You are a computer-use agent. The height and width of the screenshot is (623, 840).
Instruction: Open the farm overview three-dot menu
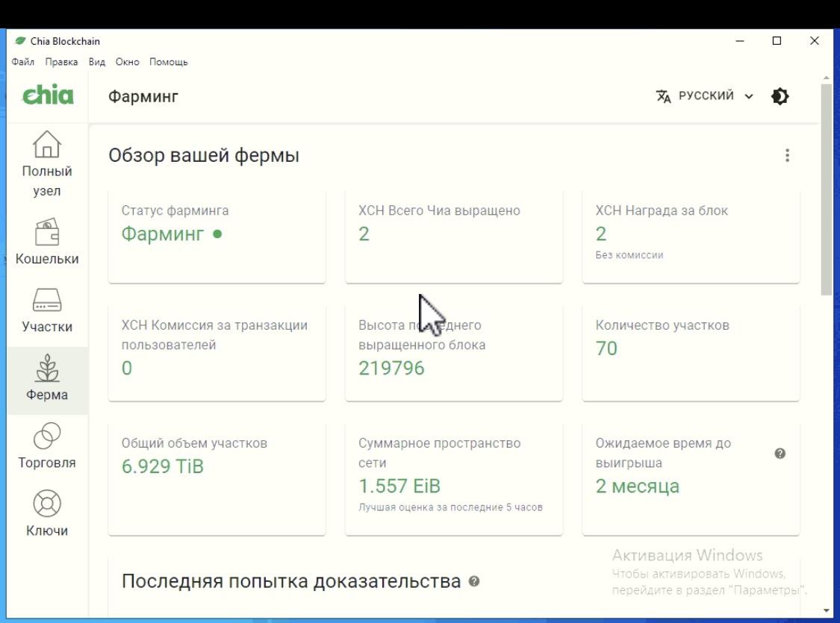click(787, 155)
